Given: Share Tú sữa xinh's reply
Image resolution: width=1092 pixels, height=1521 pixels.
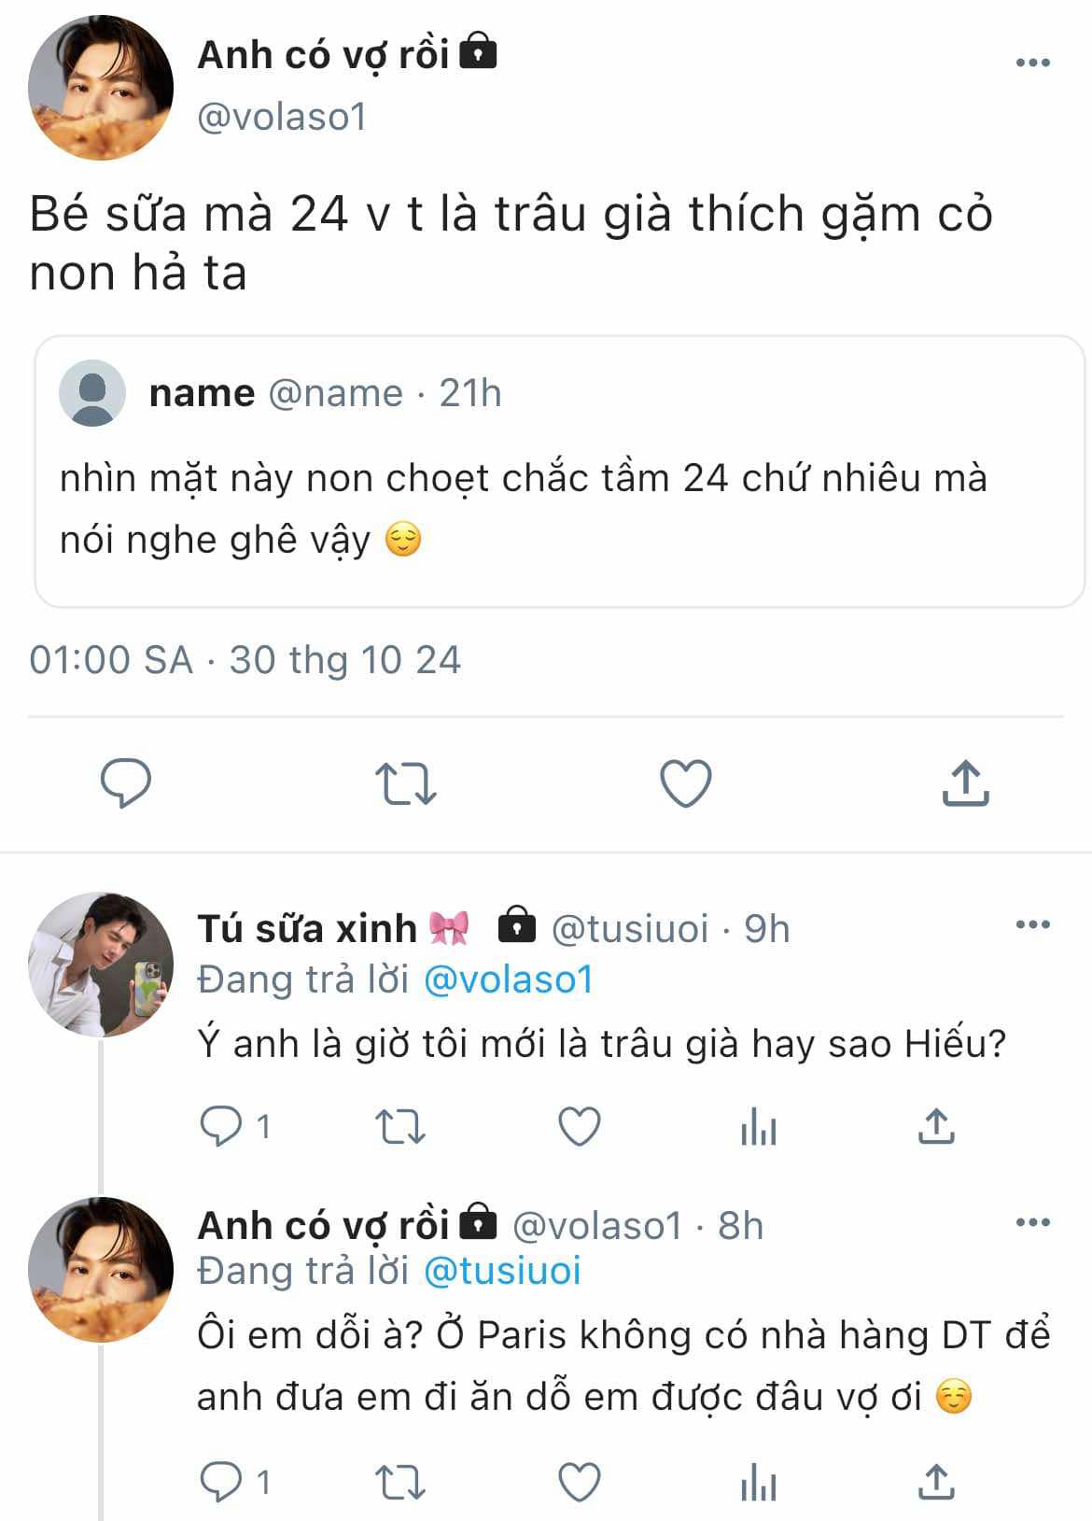Looking at the screenshot, I should pyautogui.click(x=936, y=1126).
